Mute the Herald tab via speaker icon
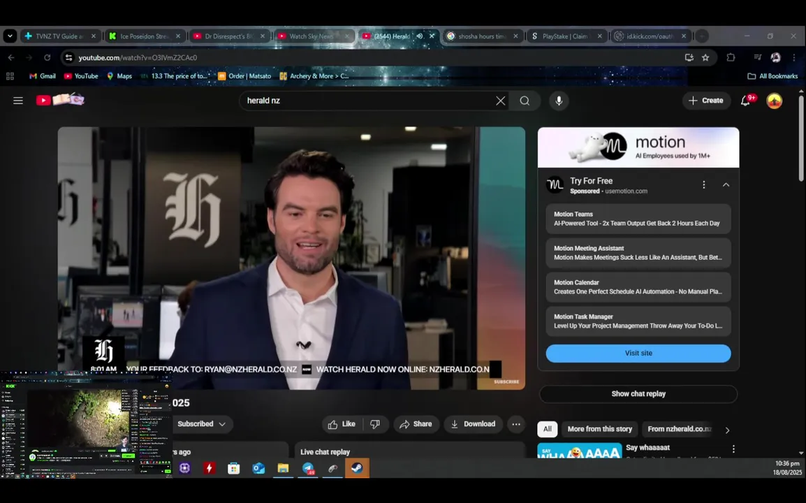Viewport: 806px width, 503px height. click(x=420, y=36)
